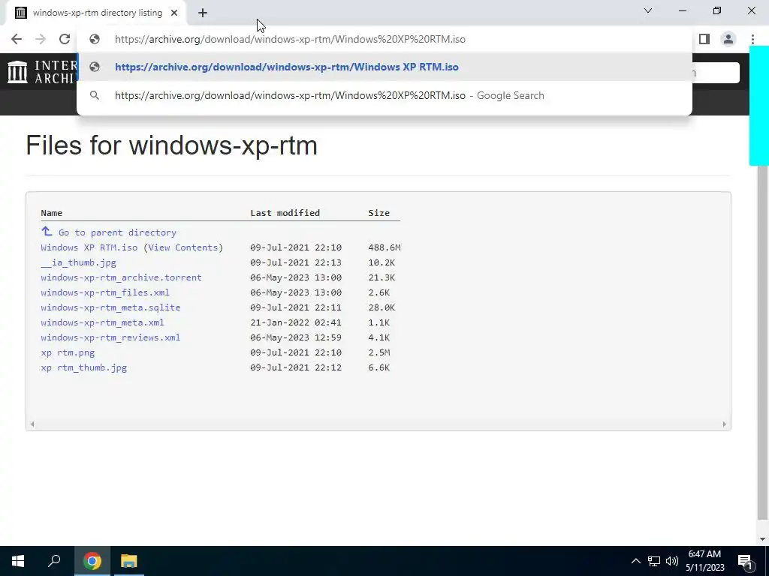The width and height of the screenshot is (769, 576).
Task: Open the Chrome profile avatar icon
Action: point(728,39)
